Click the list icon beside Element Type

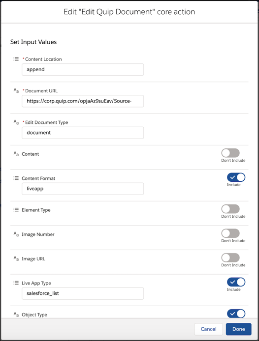coord(16,210)
